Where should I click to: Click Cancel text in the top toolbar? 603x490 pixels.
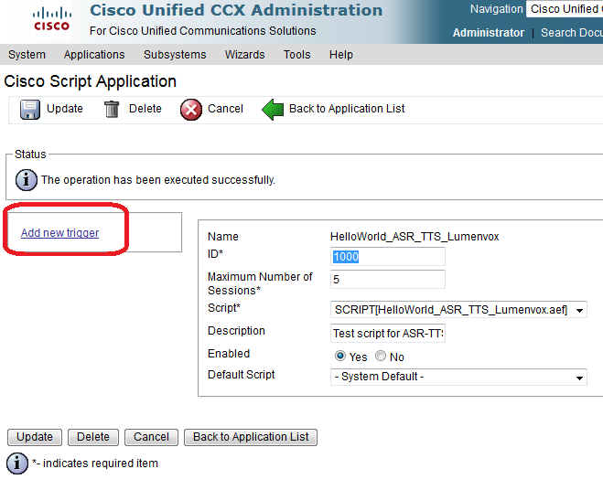coord(225,109)
